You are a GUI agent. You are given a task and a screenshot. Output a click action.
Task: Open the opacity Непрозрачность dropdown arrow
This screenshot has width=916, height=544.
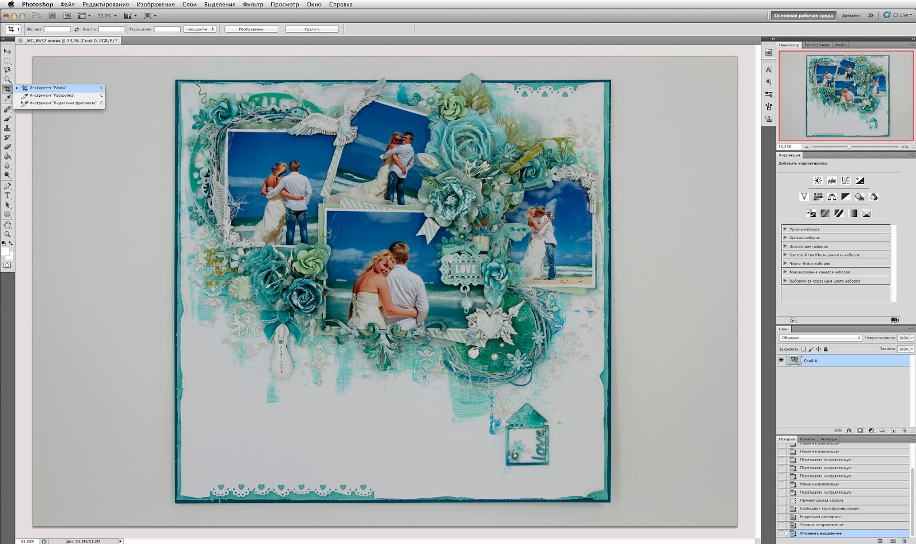tap(912, 338)
